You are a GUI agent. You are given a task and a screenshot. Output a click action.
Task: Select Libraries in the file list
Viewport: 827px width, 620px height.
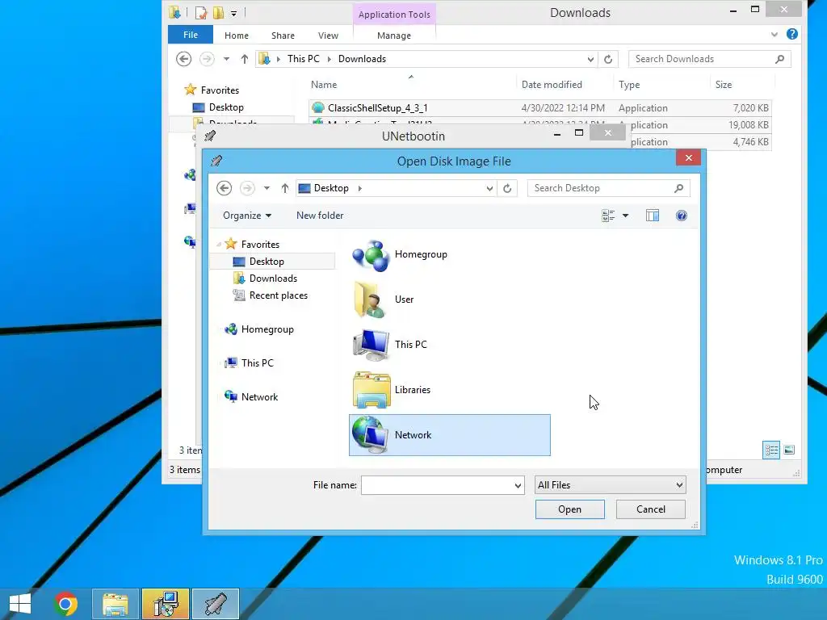tap(449, 390)
